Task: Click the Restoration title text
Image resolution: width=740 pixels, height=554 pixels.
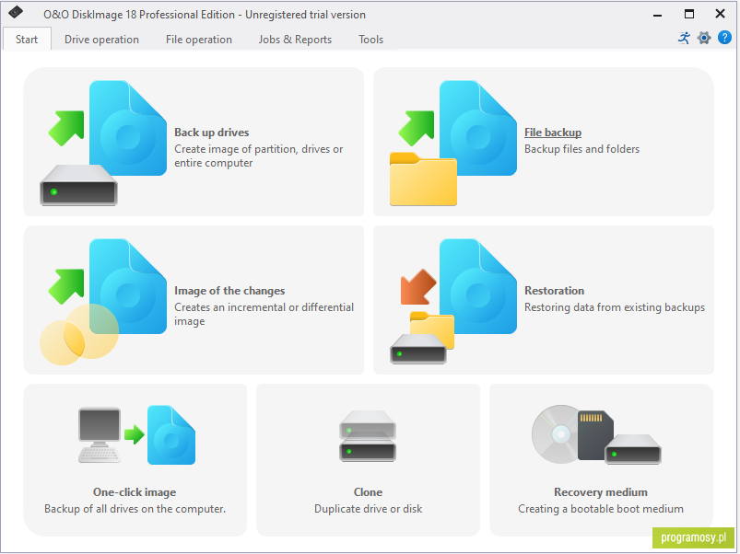Action: tap(554, 291)
